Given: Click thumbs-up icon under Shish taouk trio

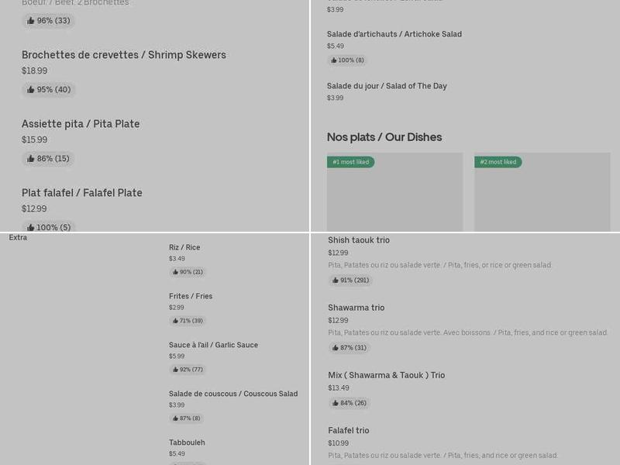Looking at the screenshot, I should click(x=336, y=281).
